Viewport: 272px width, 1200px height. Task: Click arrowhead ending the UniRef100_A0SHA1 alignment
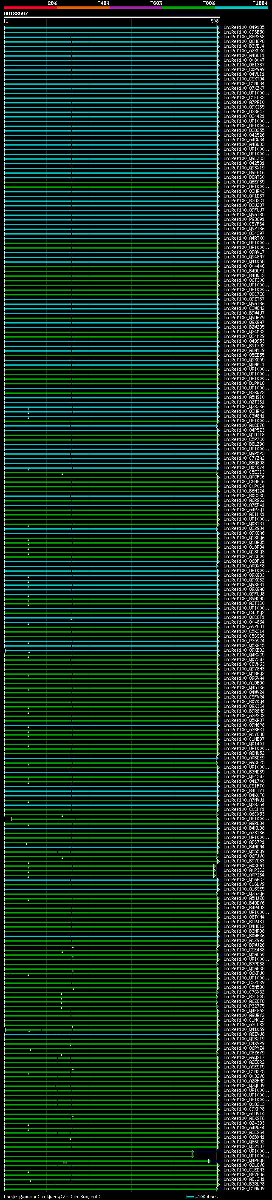tap(215, 865)
